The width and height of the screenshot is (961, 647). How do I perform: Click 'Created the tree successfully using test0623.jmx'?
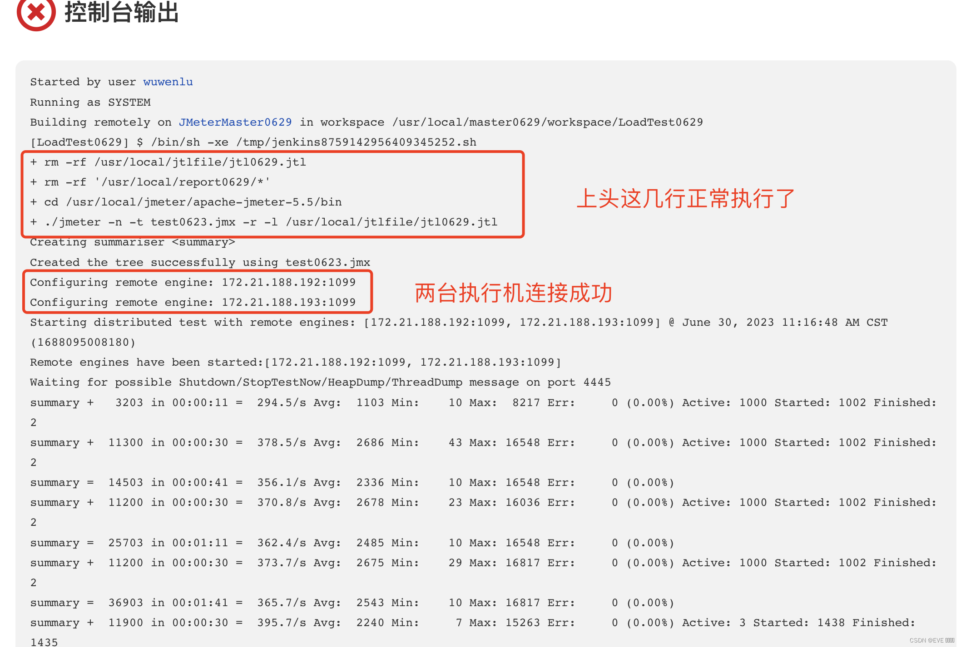(200, 262)
